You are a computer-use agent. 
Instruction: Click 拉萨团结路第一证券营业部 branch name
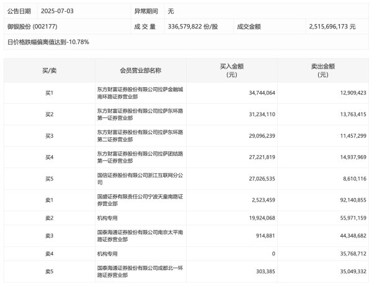tap(140, 157)
